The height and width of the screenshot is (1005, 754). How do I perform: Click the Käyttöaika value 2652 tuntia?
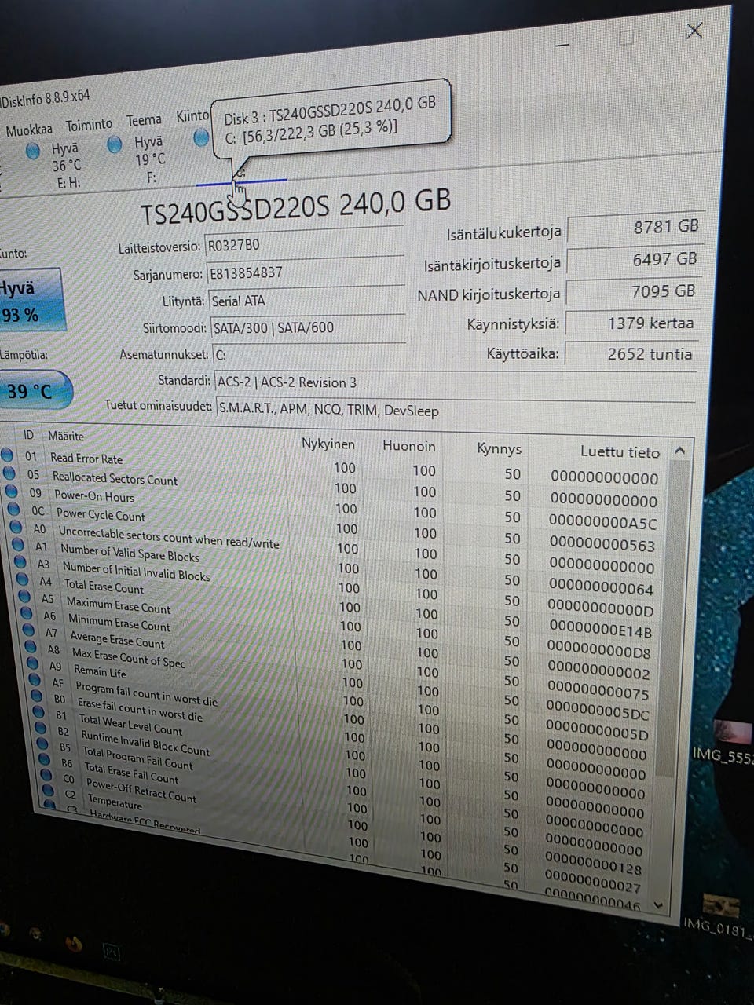pos(630,354)
